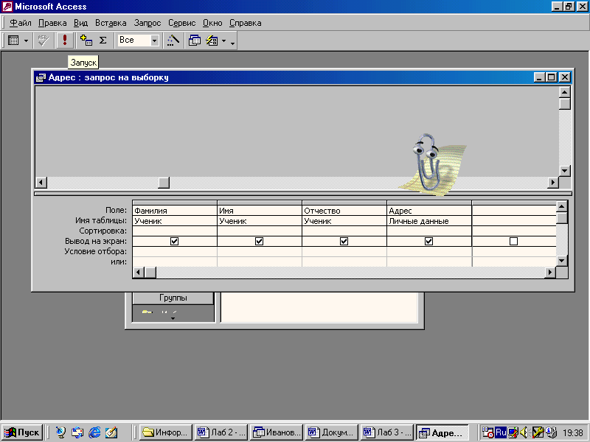Image resolution: width=590 pixels, height=442 pixels.
Task: Click the upper pane's horizontal scrollbar thumb
Action: point(164,183)
